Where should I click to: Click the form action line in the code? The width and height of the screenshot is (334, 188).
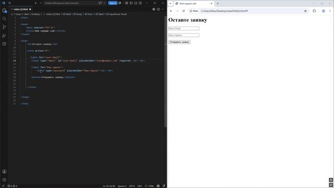(x=38, y=51)
